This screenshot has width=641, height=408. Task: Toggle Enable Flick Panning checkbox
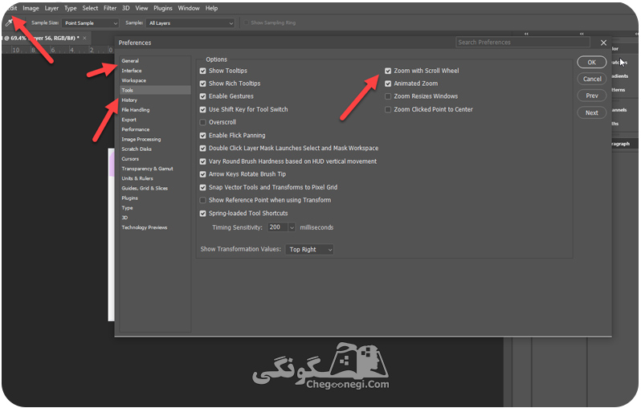click(x=202, y=135)
